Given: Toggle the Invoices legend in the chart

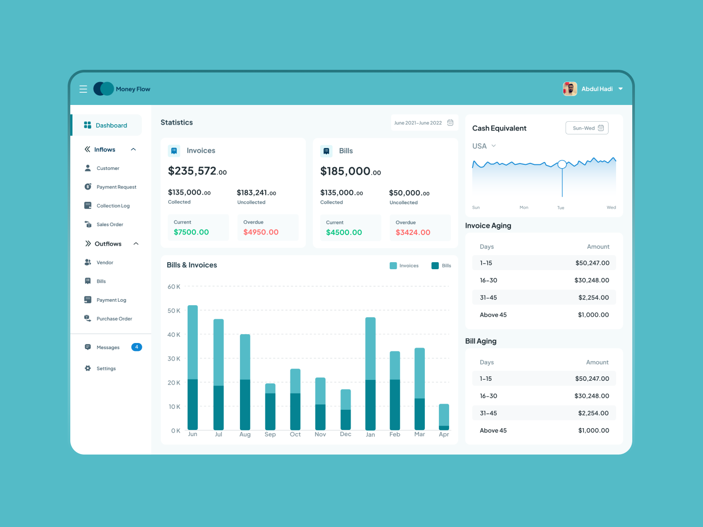Looking at the screenshot, I should pos(403,265).
